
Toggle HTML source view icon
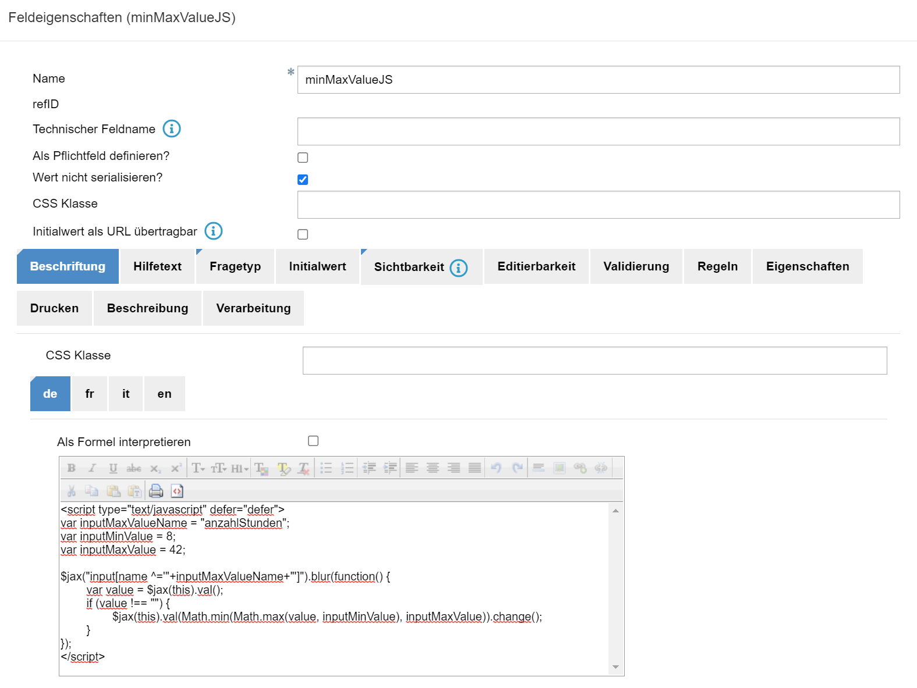177,491
